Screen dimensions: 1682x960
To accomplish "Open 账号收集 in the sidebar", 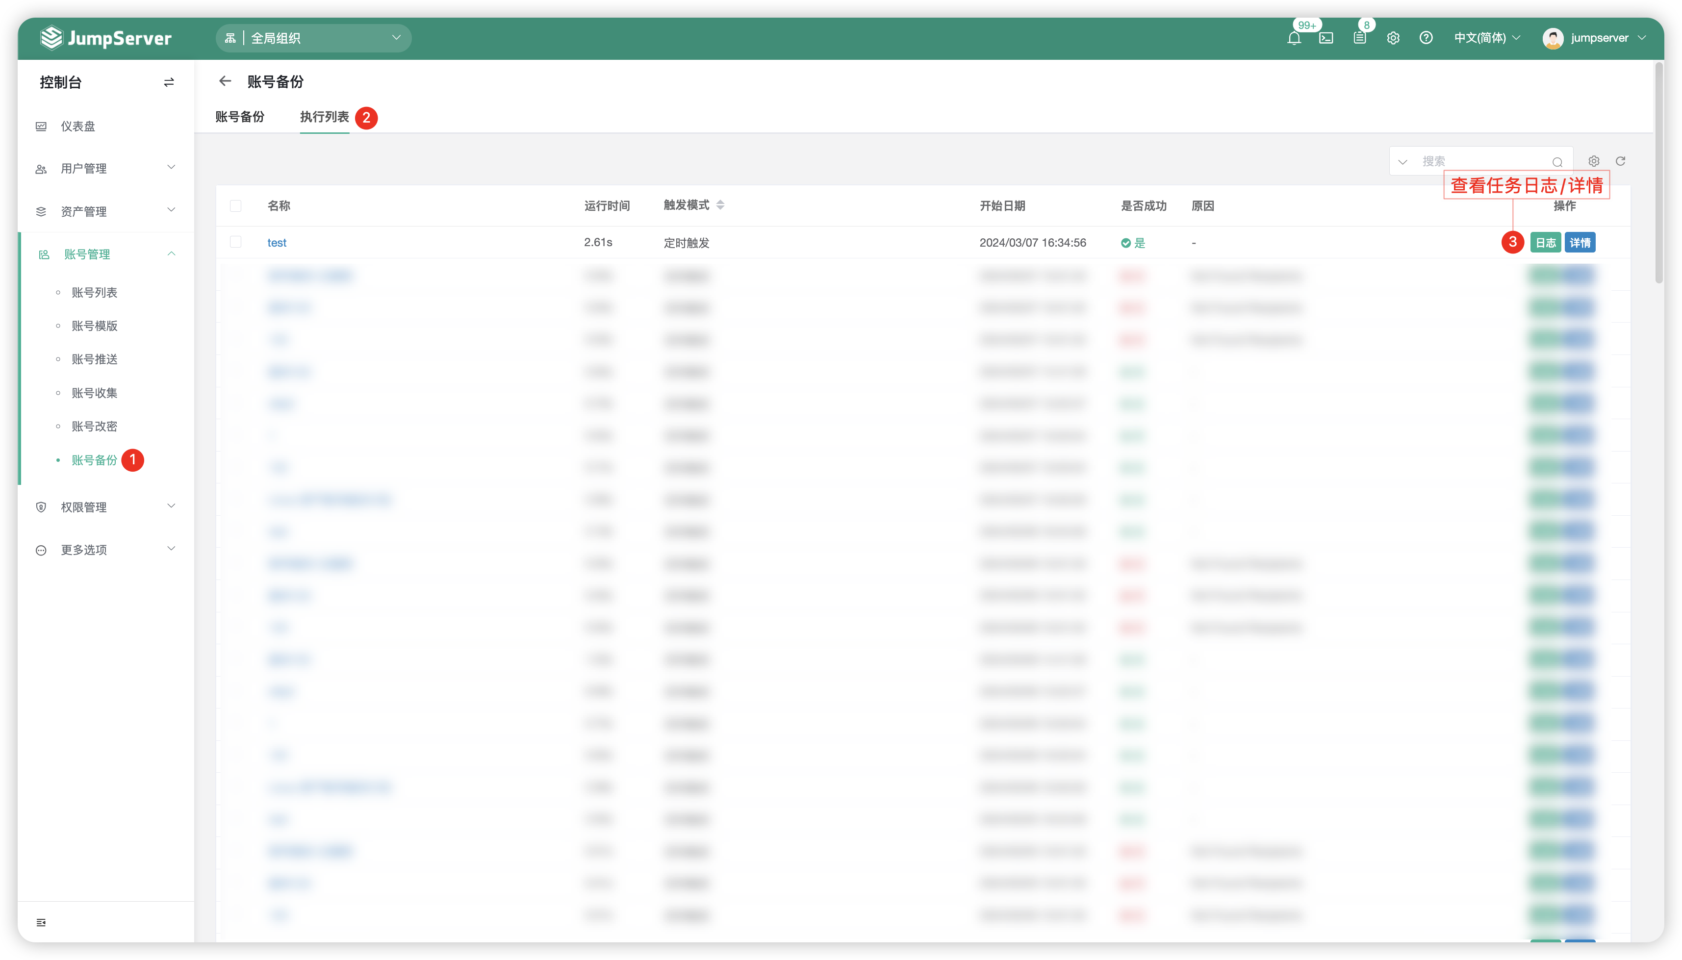I will (94, 393).
